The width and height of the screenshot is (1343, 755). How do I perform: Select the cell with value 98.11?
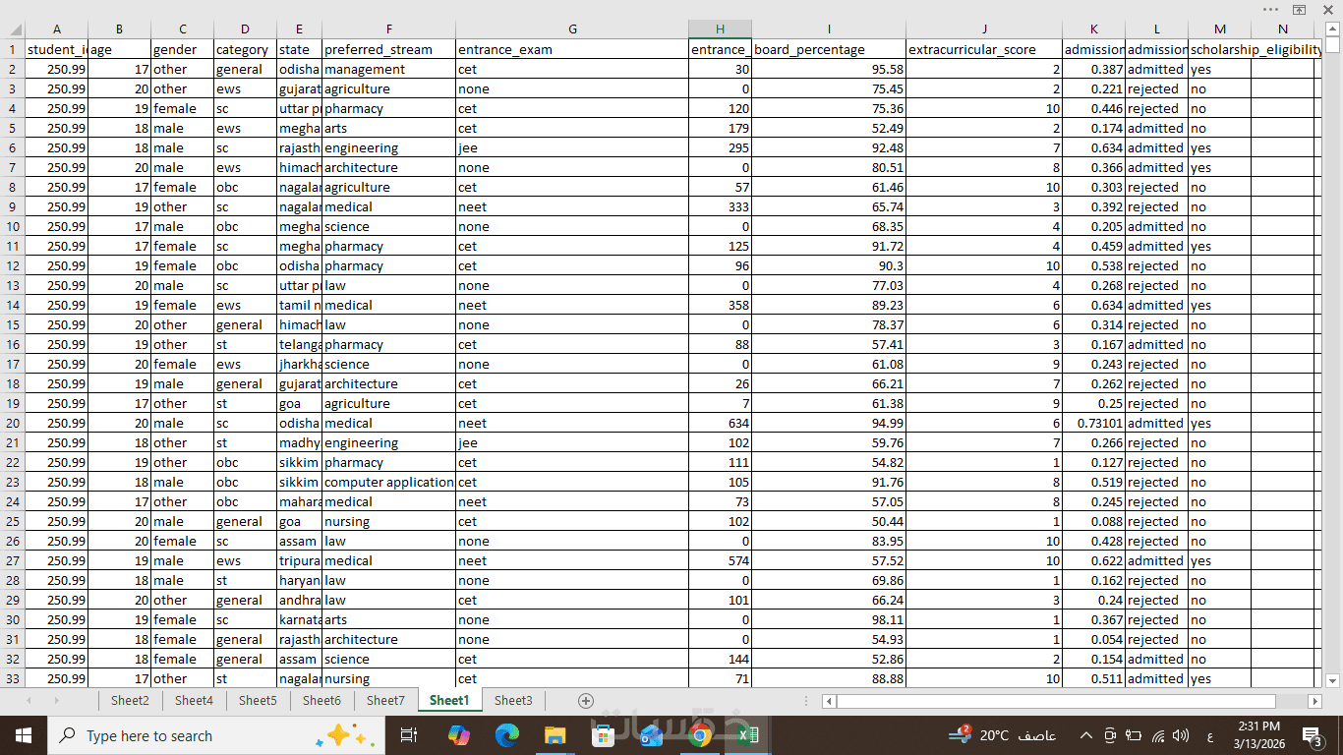[x=829, y=619]
